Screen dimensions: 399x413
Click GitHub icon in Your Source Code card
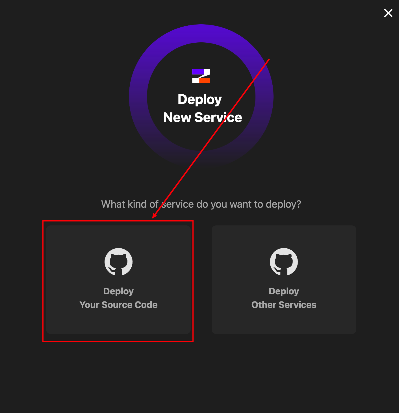coord(118,262)
